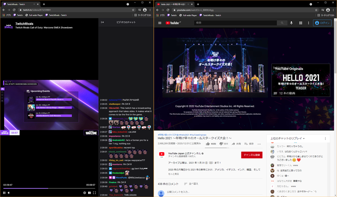Open the HELLO 2021 teaser playlist card
The image size is (337, 197).
coord(301,80)
